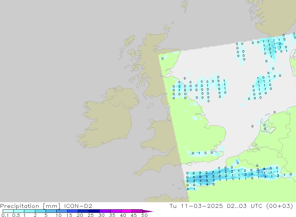Click the legend label '50'
The image size is (296, 217).
pyautogui.click(x=144, y=215)
